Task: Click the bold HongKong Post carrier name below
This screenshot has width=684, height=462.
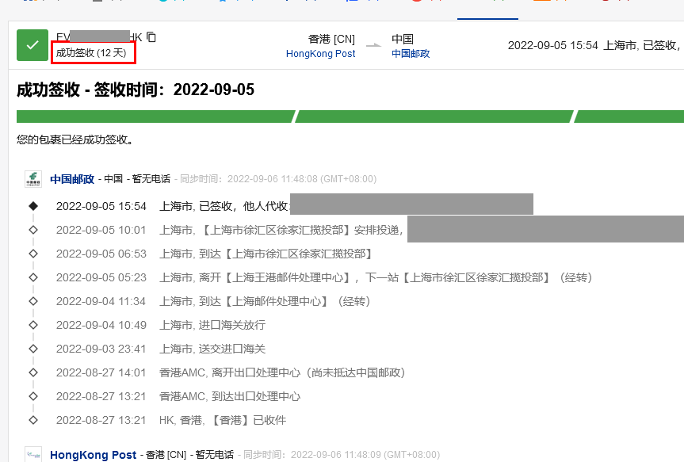Action: pyautogui.click(x=93, y=455)
